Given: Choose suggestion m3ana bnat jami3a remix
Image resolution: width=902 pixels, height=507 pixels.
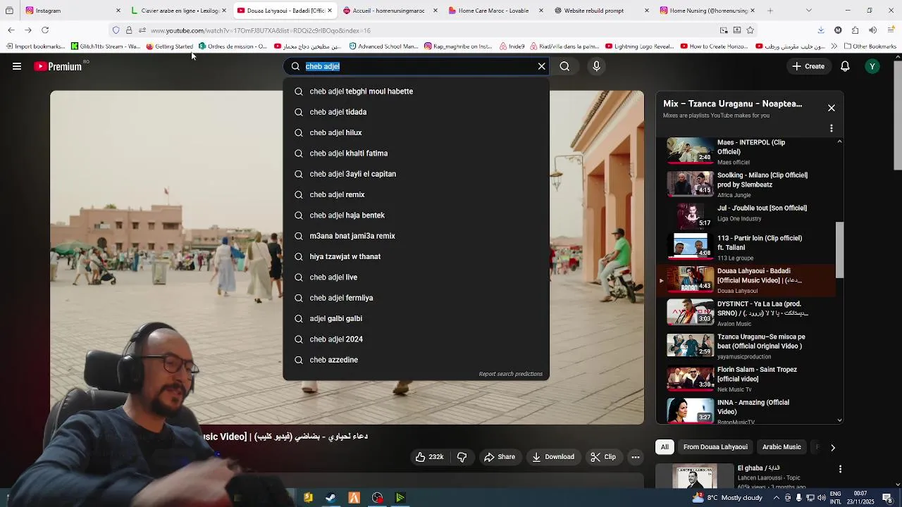Looking at the screenshot, I should click(416, 236).
